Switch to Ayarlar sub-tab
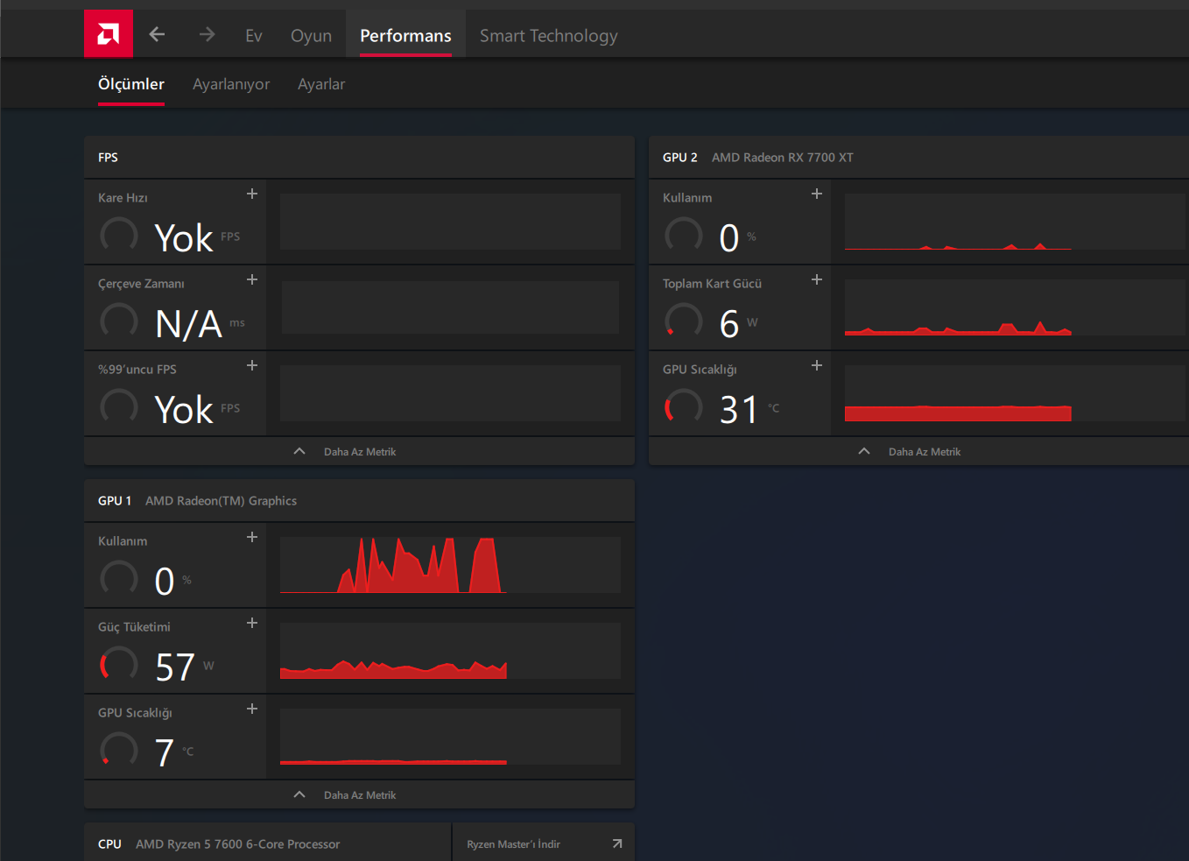Image resolution: width=1189 pixels, height=861 pixels. 321,85
